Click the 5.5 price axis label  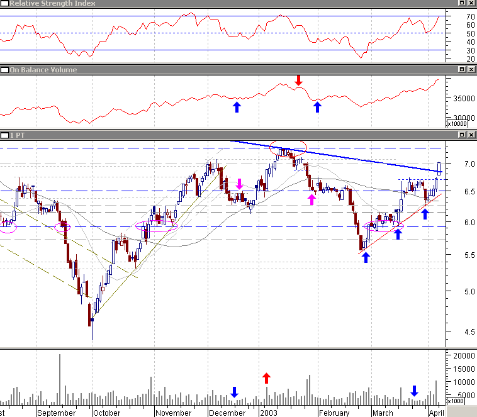click(x=469, y=255)
